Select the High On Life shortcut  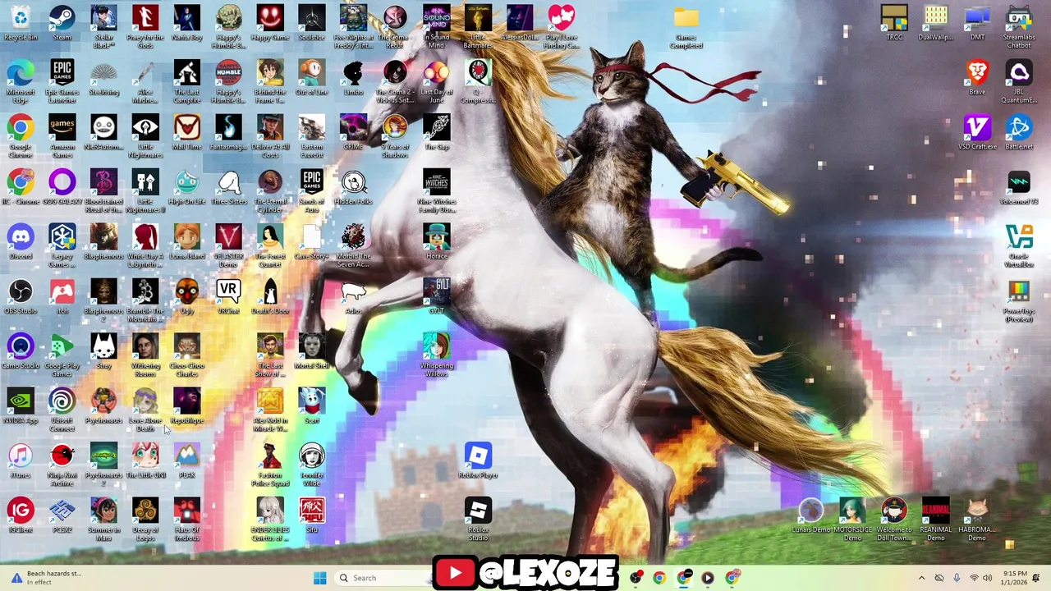[x=187, y=187]
